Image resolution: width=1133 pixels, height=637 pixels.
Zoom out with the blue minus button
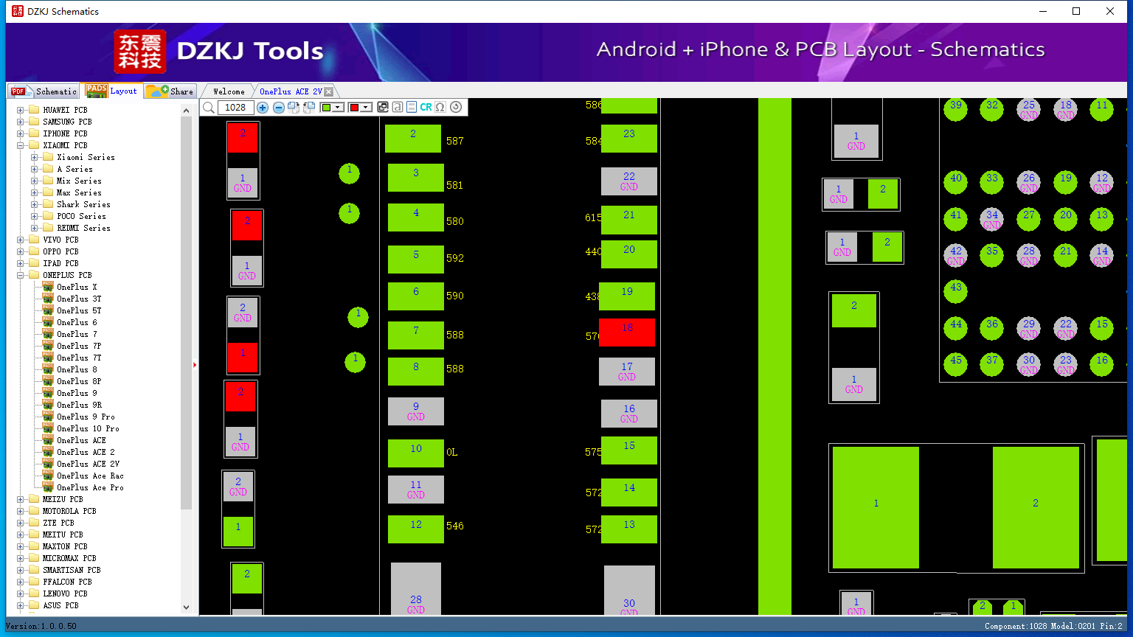pyautogui.click(x=279, y=108)
